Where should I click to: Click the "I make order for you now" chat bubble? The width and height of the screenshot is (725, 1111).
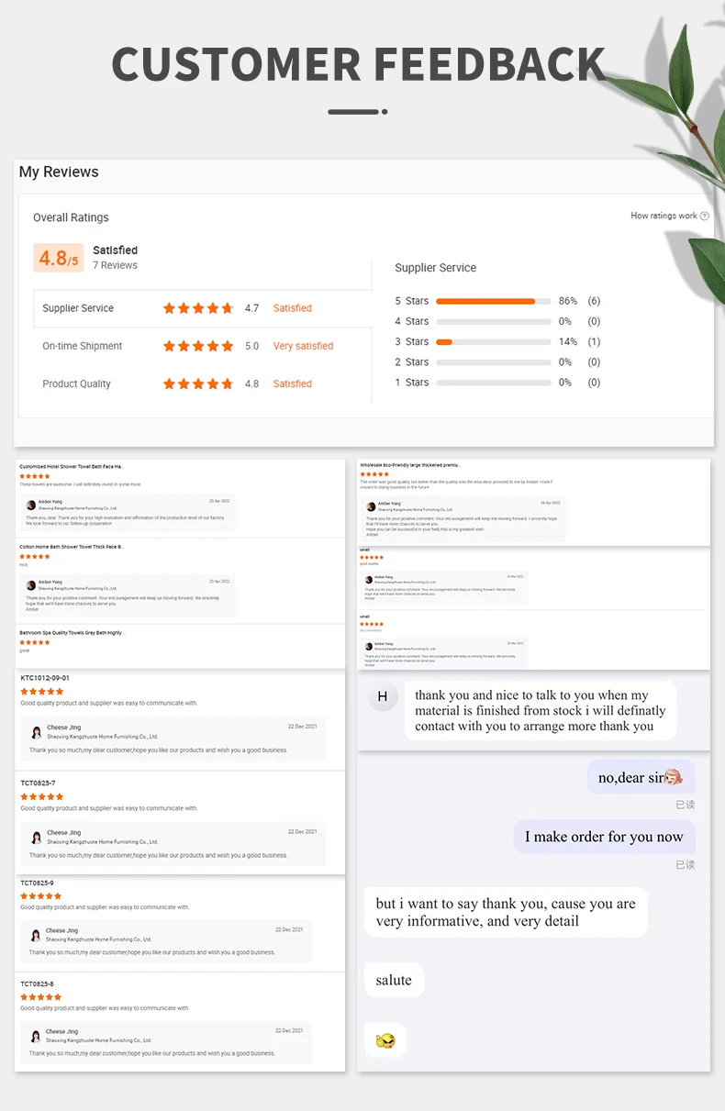pos(604,837)
